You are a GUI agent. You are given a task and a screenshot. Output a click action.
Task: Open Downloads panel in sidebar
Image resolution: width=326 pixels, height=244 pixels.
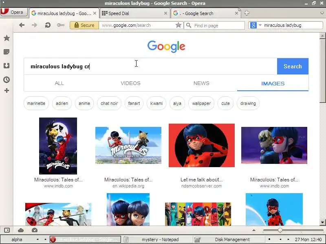coord(7,66)
